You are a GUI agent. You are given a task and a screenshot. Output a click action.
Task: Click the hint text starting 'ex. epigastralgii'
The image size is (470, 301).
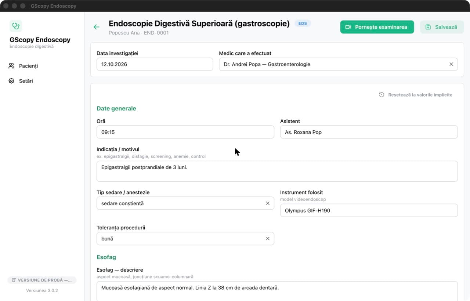click(151, 156)
